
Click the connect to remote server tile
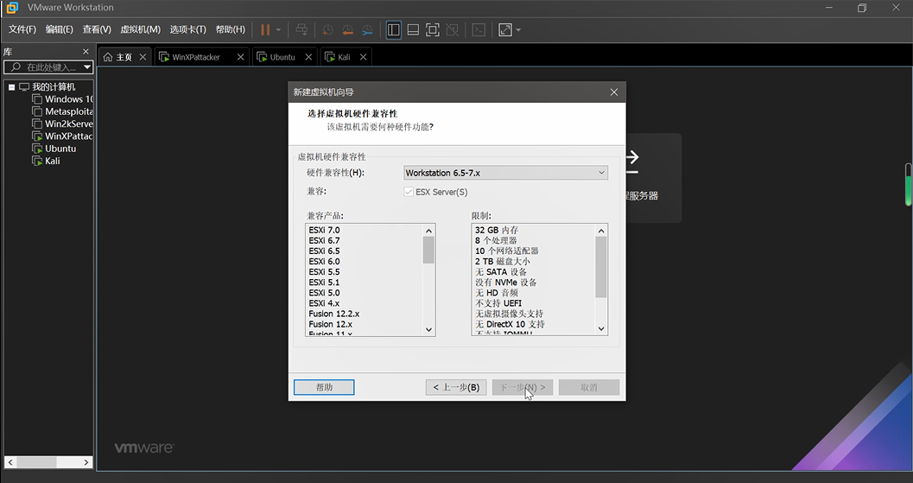pos(653,178)
